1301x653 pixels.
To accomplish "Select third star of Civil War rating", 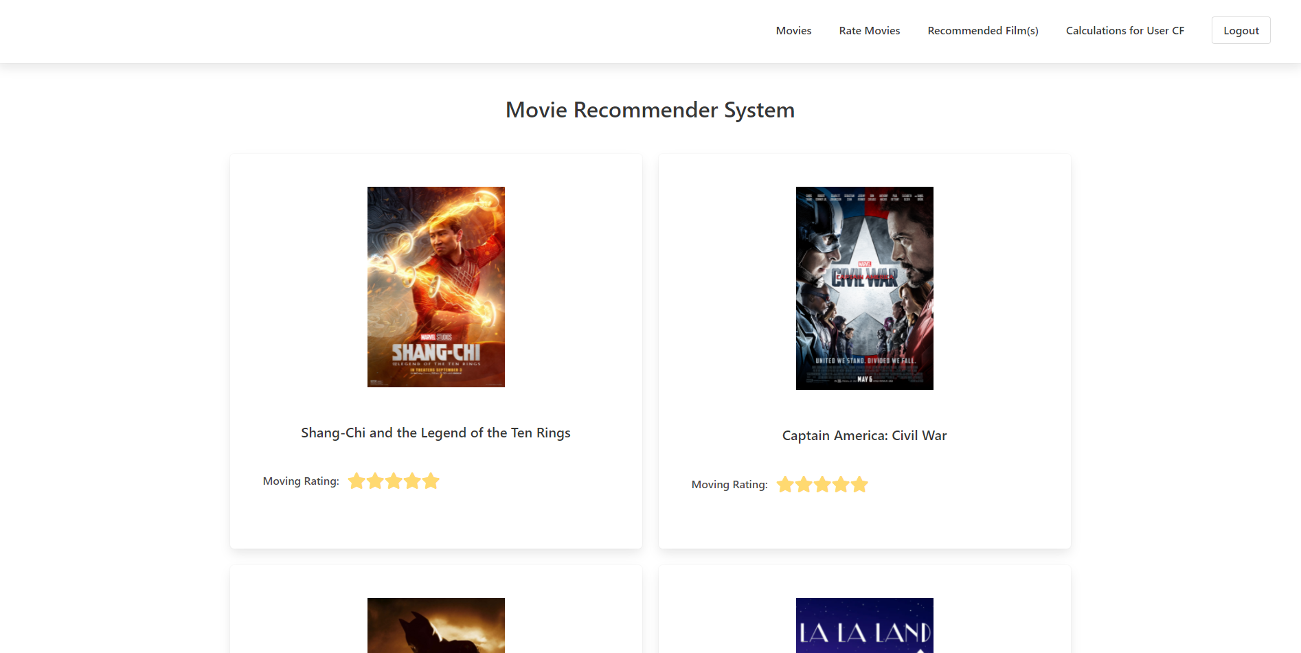I will pyautogui.click(x=822, y=484).
